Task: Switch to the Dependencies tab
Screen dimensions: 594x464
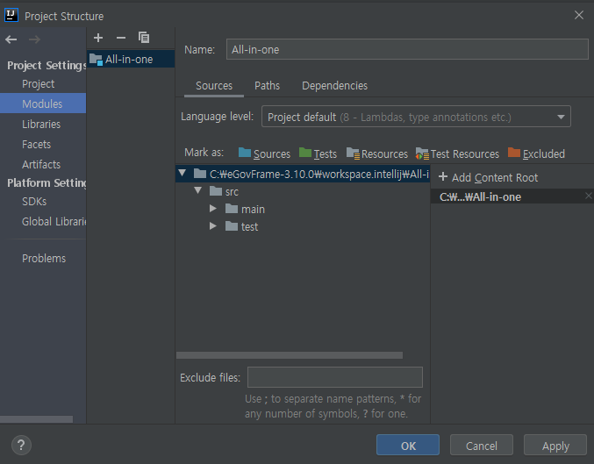Action: pos(334,86)
